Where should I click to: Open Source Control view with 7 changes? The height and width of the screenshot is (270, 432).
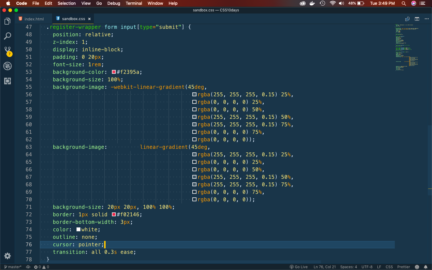click(x=7, y=51)
